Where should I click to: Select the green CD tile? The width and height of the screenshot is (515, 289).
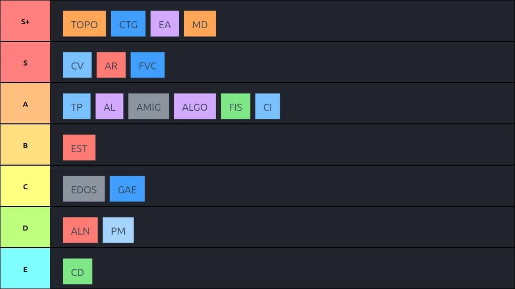coord(77,271)
